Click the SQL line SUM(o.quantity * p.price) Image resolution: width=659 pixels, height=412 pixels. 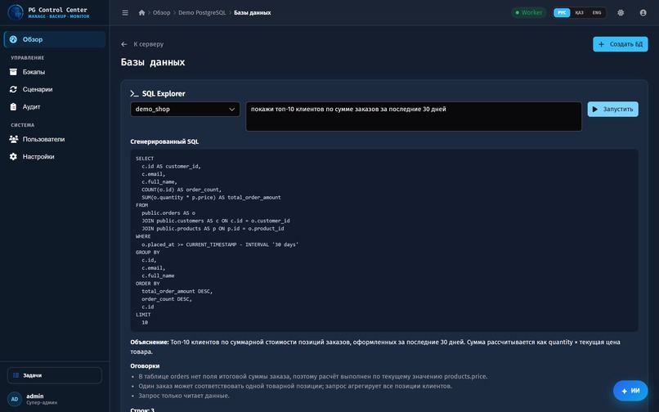pyautogui.click(x=211, y=197)
